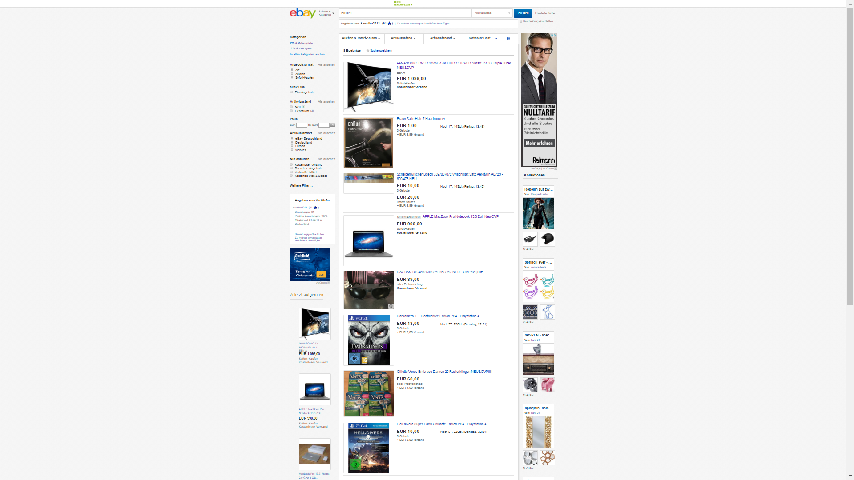Click In allen Kategorien suchen link
The image size is (854, 480).
(x=307, y=54)
